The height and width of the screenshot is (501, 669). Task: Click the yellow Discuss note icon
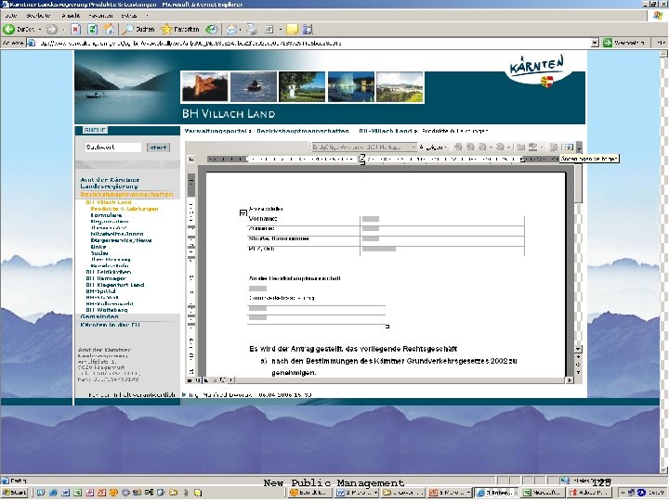point(293,30)
